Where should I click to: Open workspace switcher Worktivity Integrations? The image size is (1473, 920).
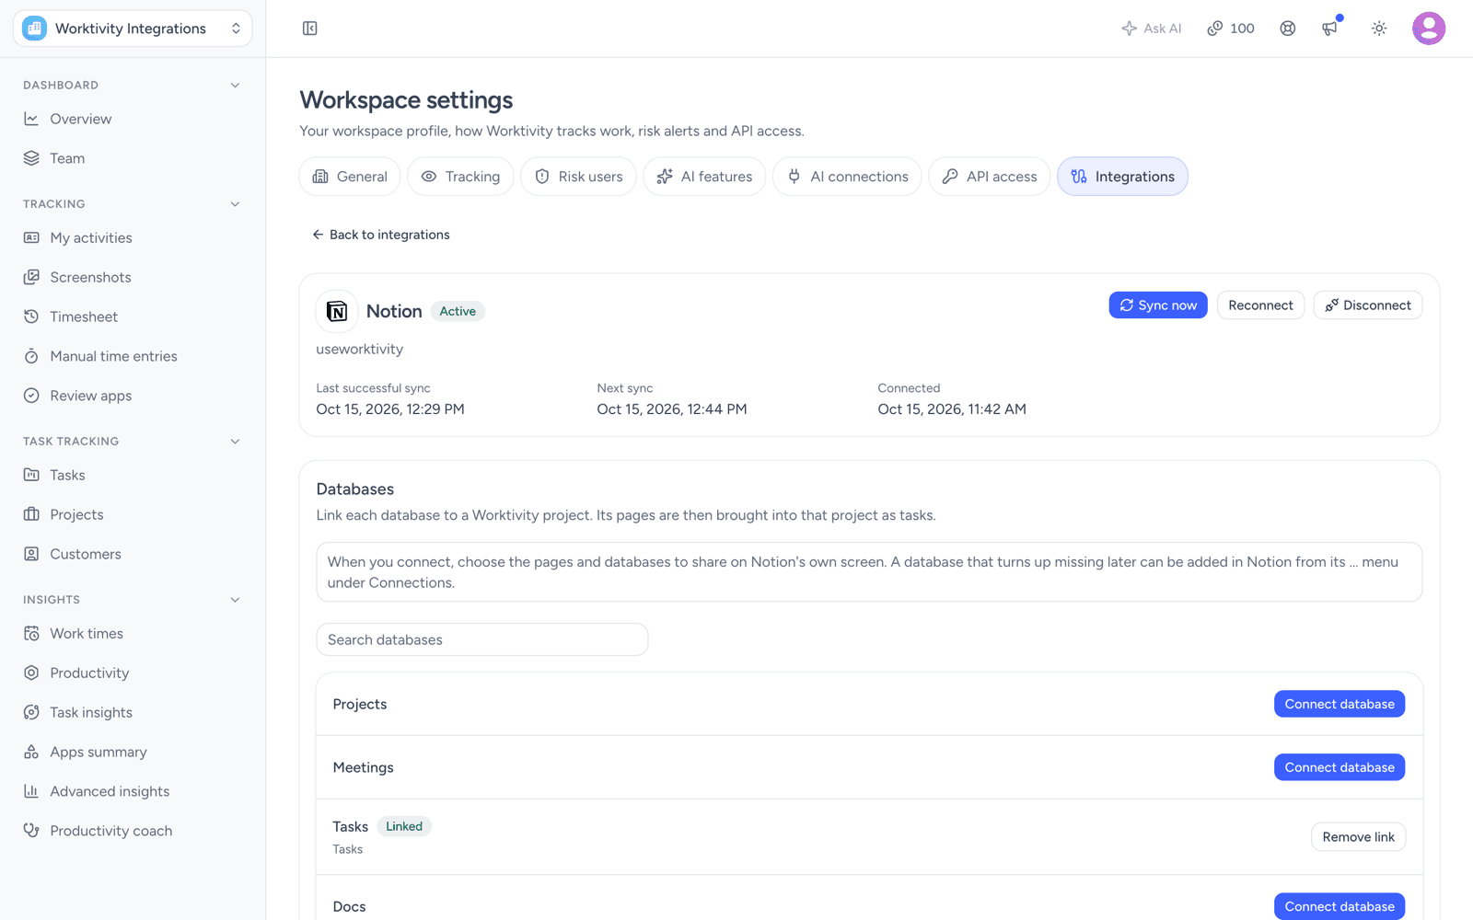tap(133, 29)
